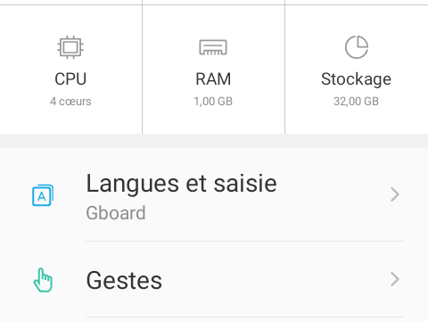Tap the CPU chip icon
This screenshot has height=321, width=428.
[70, 47]
